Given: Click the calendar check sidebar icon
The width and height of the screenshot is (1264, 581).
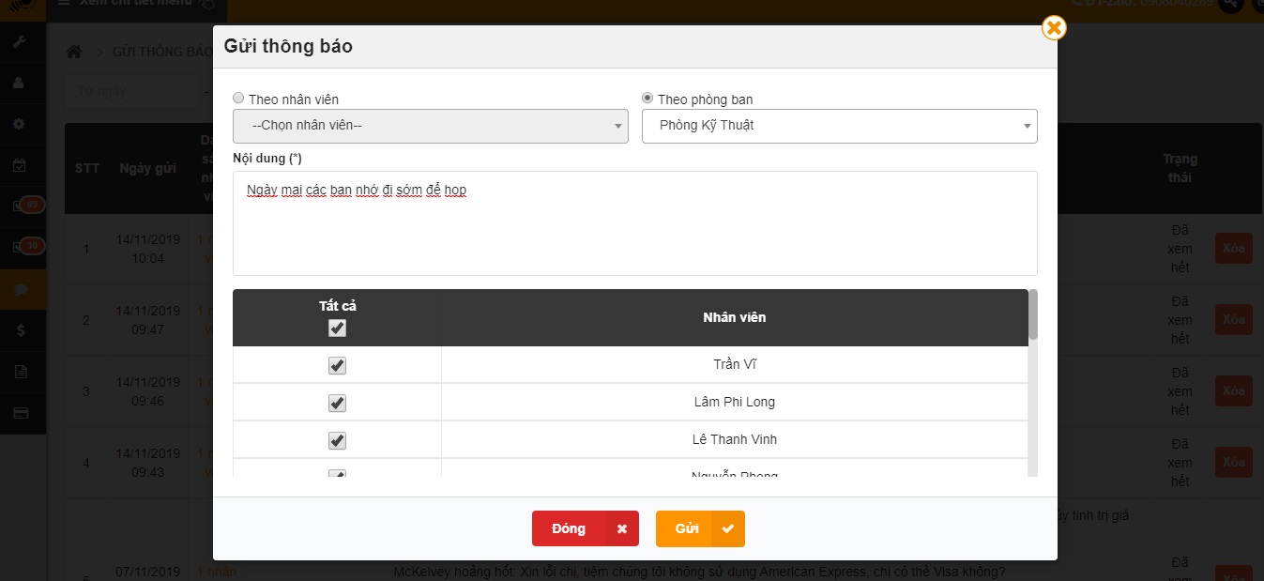Looking at the screenshot, I should 20,165.
